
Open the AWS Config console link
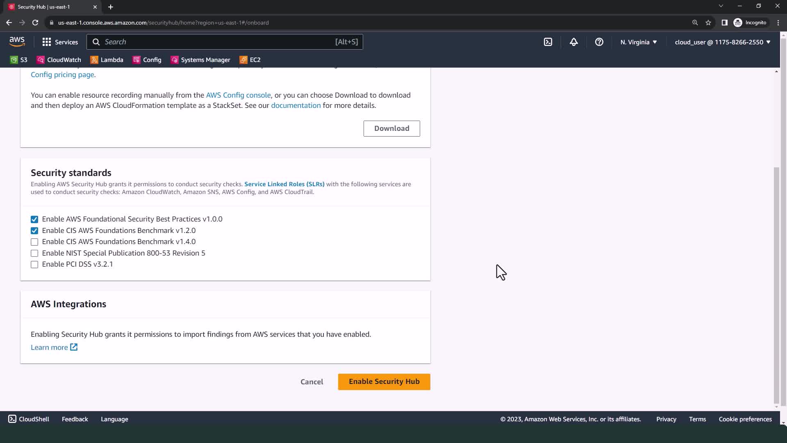pyautogui.click(x=238, y=95)
